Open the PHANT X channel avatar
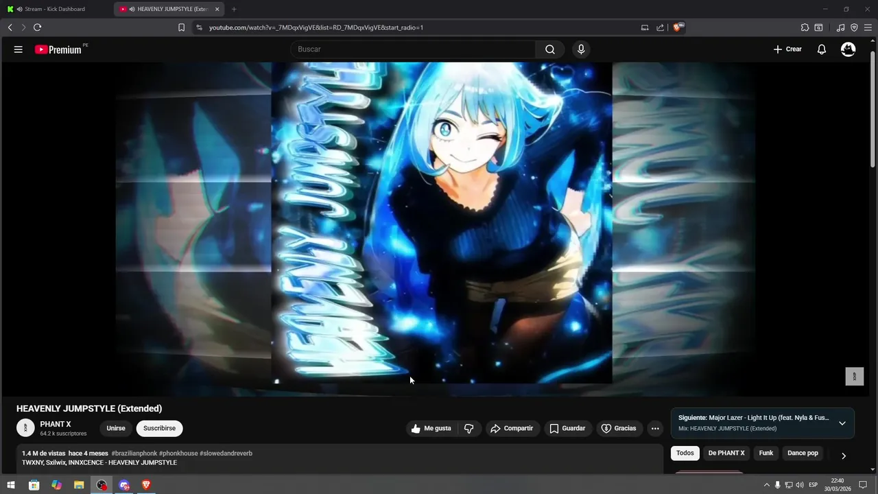Viewport: 878px width, 494px height. (x=25, y=428)
